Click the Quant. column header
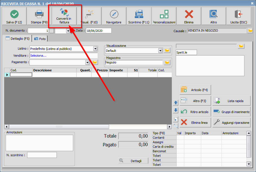The width and height of the screenshot is (256, 172). click(x=84, y=70)
